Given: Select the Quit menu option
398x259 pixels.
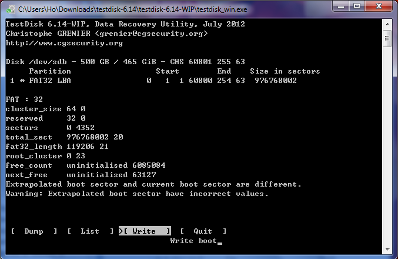Looking at the screenshot, I should 203,231.
